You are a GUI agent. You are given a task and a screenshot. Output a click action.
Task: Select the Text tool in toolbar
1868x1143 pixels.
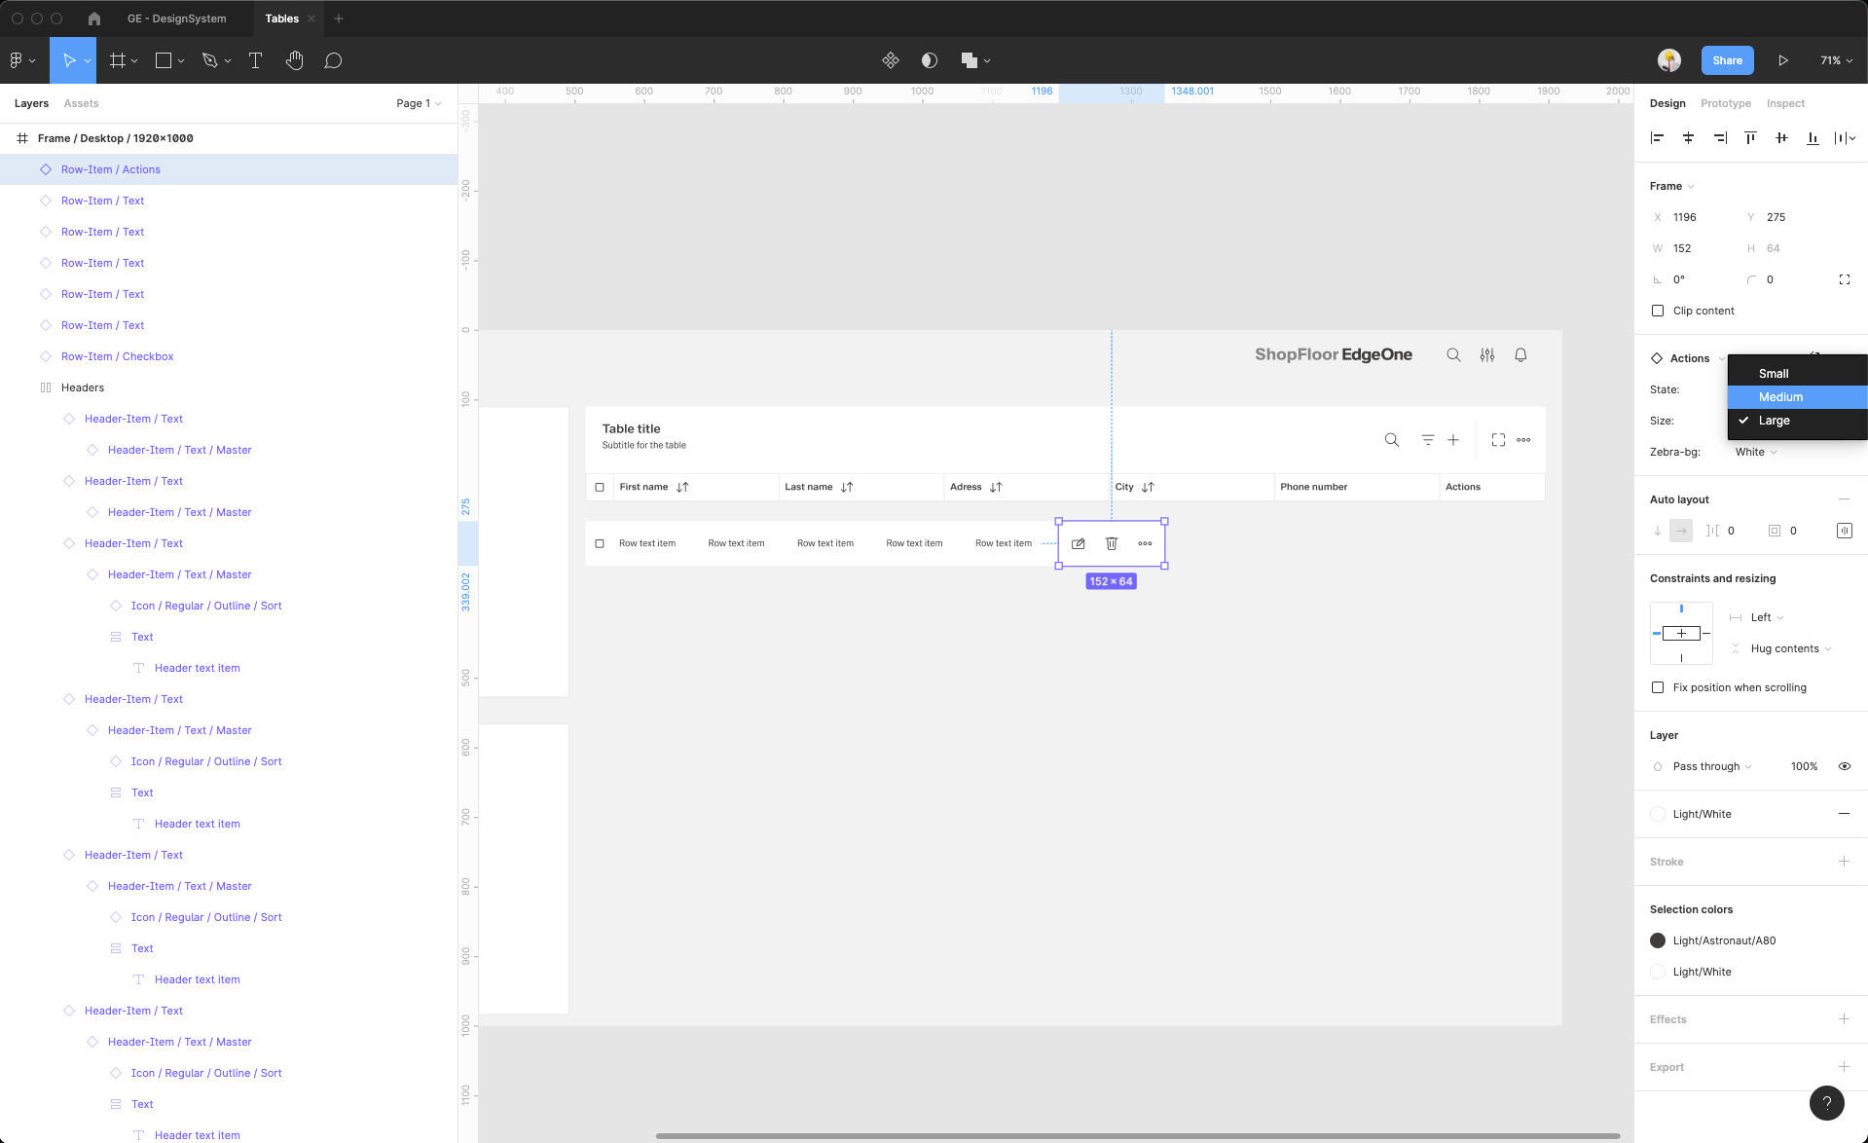tap(255, 60)
